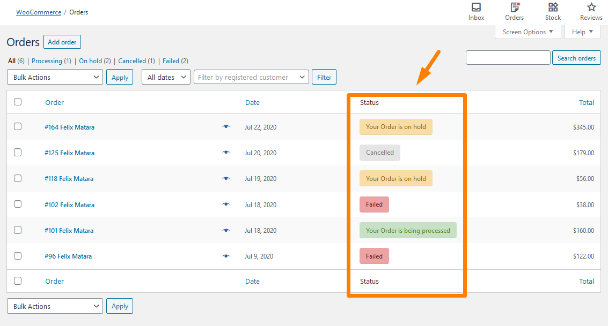This screenshot has height=326, width=608.
Task: Select checkbox for order #101
Action: [x=18, y=230]
